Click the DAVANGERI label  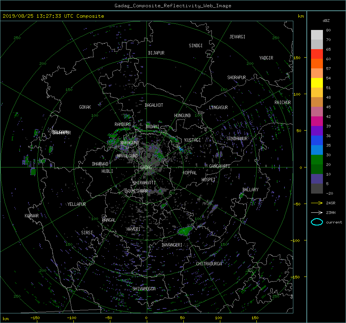172,245
